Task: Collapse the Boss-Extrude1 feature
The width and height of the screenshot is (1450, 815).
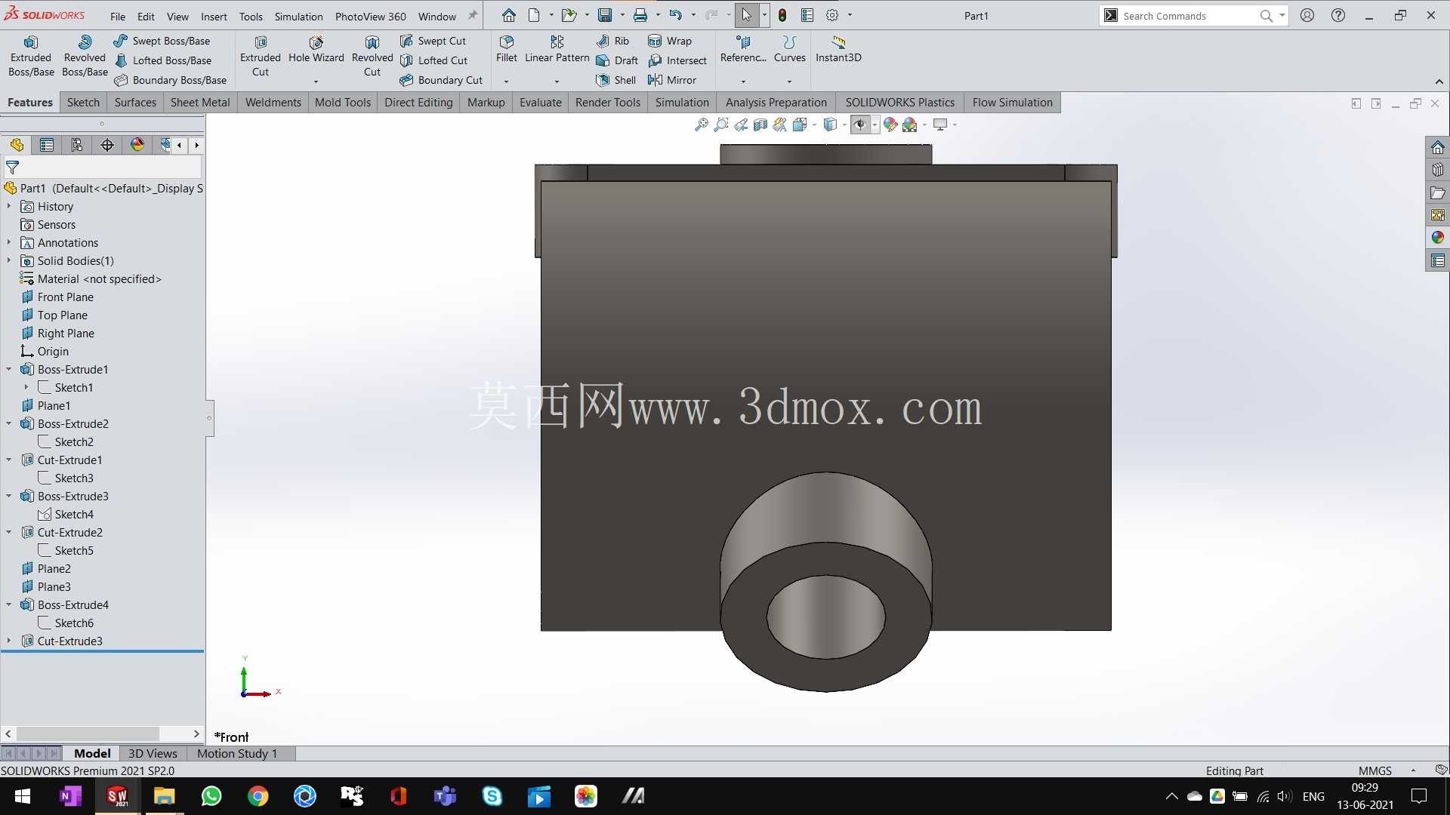Action: pos(9,369)
